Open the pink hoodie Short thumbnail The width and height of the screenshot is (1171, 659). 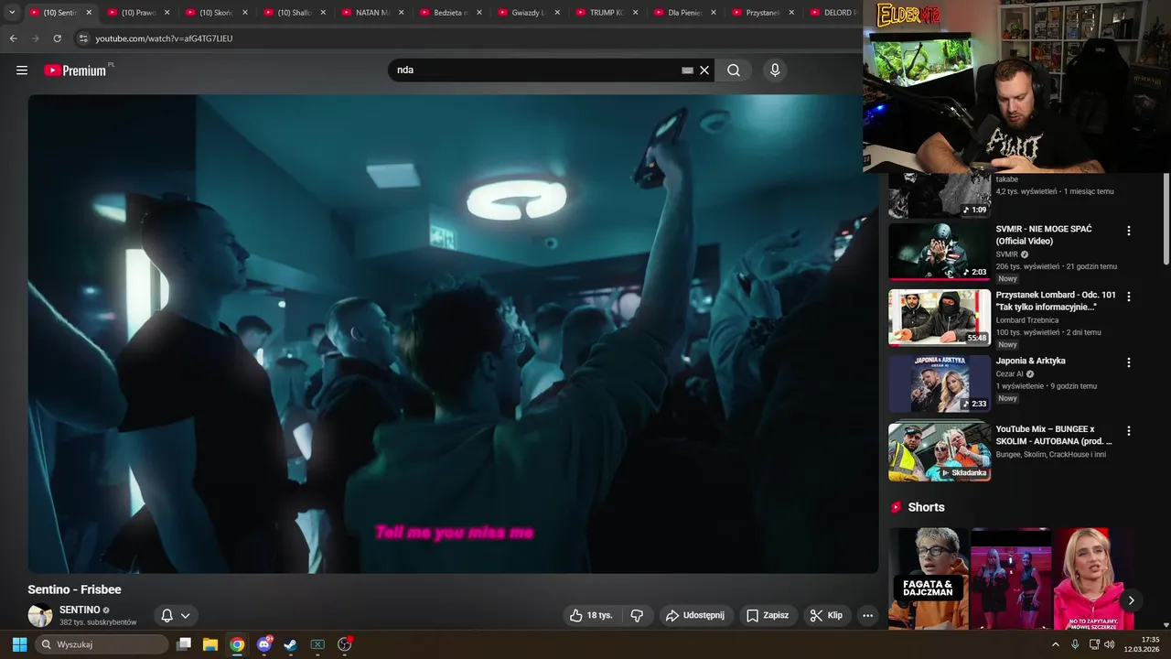(1093, 578)
